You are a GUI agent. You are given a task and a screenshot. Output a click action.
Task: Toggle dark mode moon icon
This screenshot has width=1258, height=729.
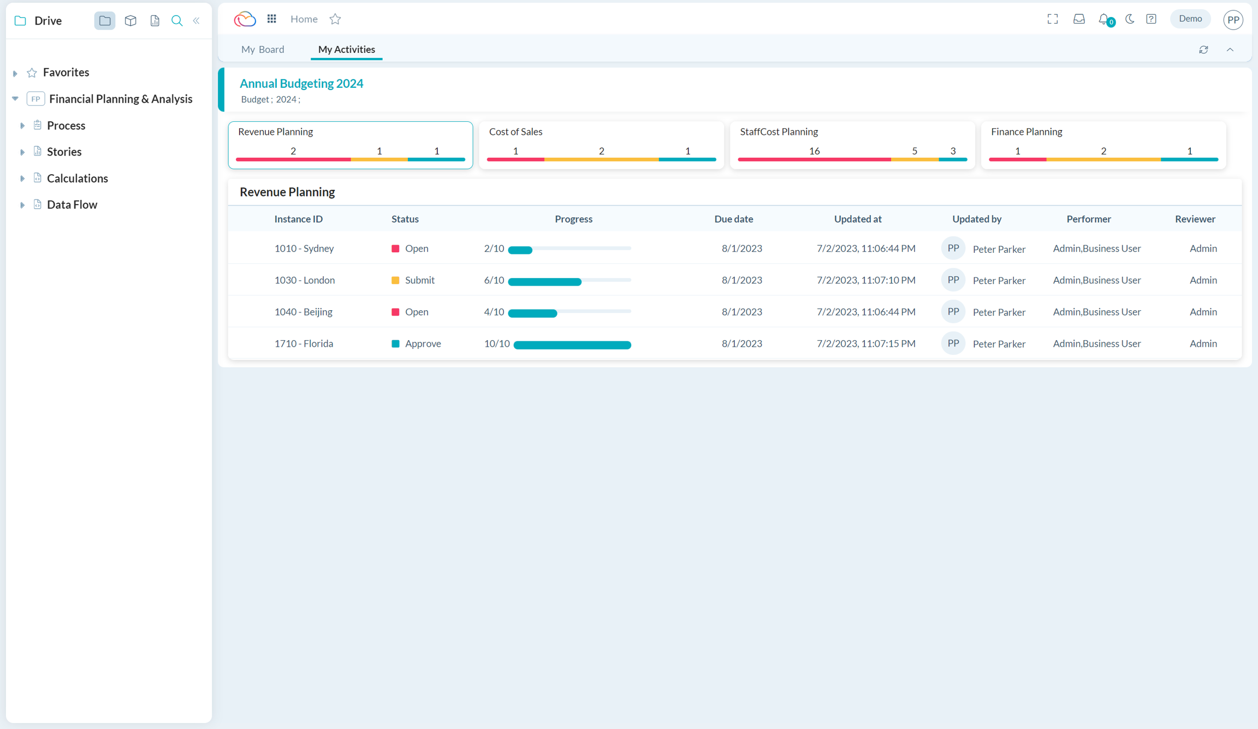1130,19
